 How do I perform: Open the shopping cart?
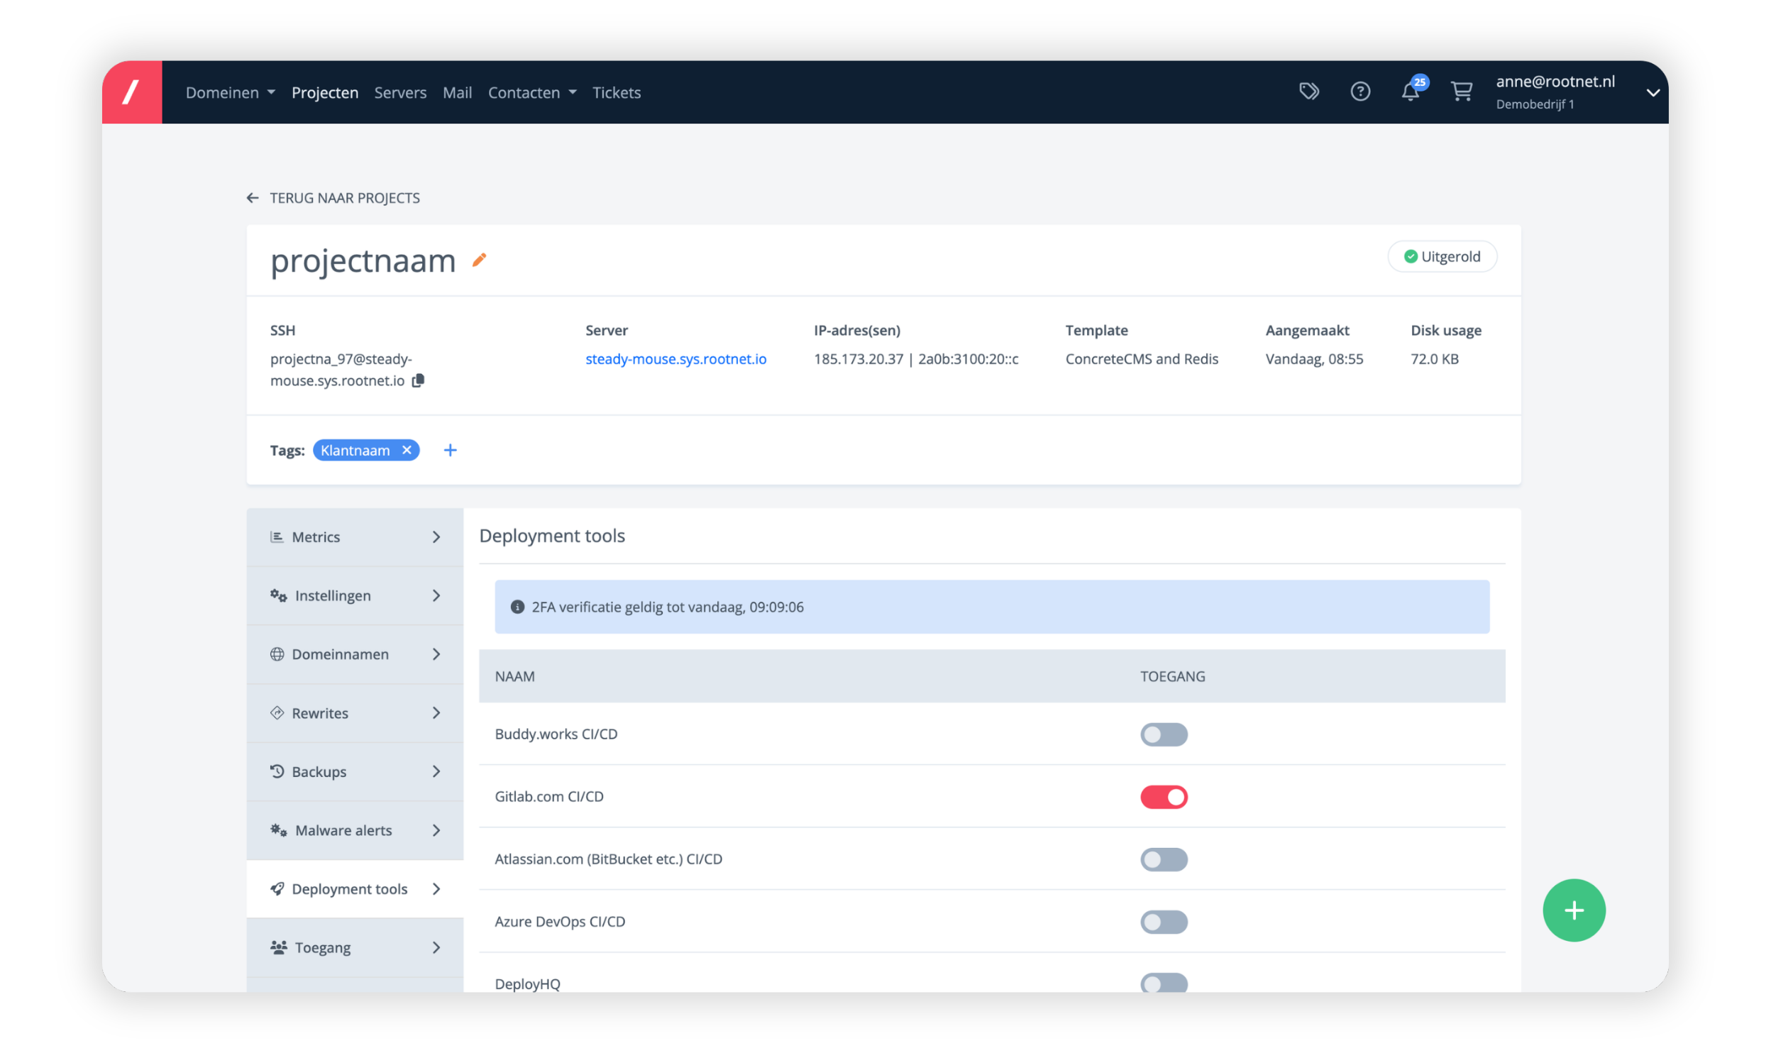click(1462, 91)
